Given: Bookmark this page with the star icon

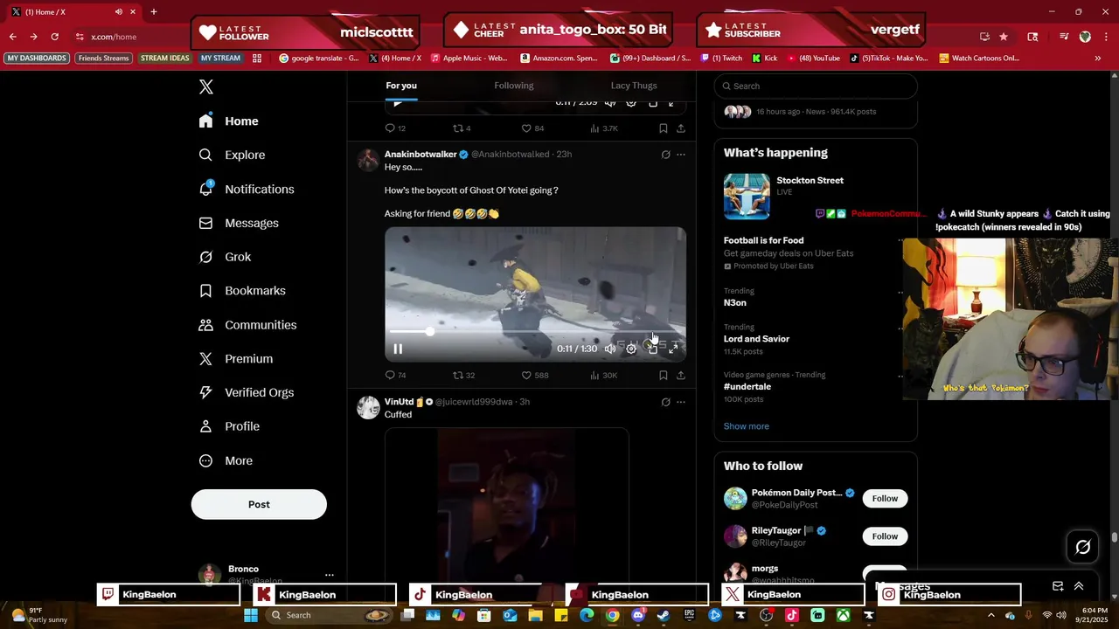Looking at the screenshot, I should [x=1004, y=37].
